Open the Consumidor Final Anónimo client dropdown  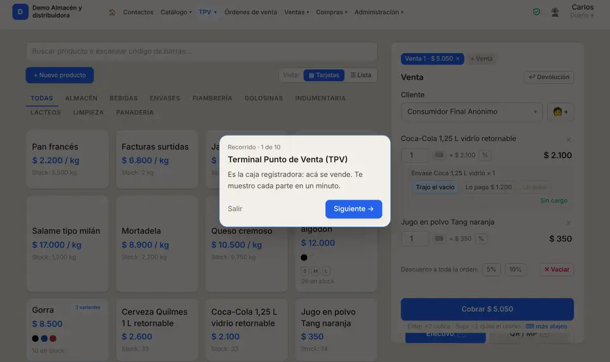point(471,112)
